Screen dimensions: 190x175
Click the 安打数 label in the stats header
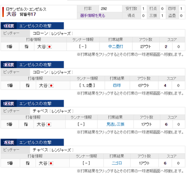[132, 9]
